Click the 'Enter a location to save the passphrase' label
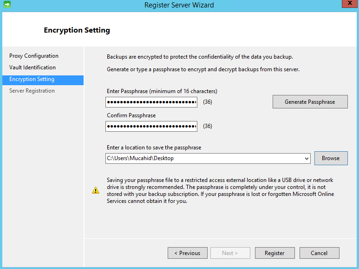The width and height of the screenshot is (359, 269). [154, 148]
